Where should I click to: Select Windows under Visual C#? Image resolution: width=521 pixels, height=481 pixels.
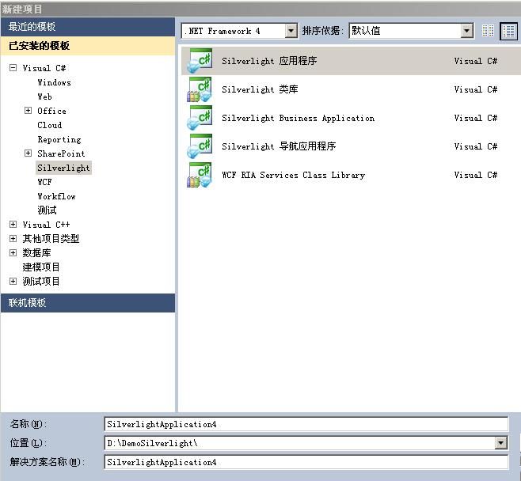(54, 82)
